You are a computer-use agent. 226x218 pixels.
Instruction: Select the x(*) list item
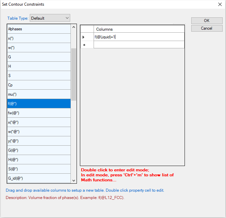click(x=39, y=38)
